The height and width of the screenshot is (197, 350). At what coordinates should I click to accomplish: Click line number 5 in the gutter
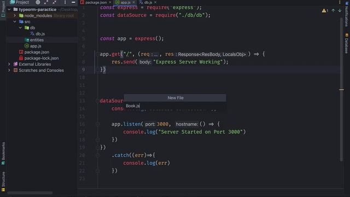84,38
